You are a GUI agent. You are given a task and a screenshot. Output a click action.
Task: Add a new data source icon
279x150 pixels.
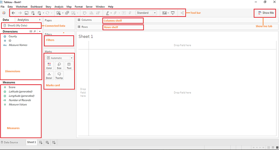(x=33, y=13)
